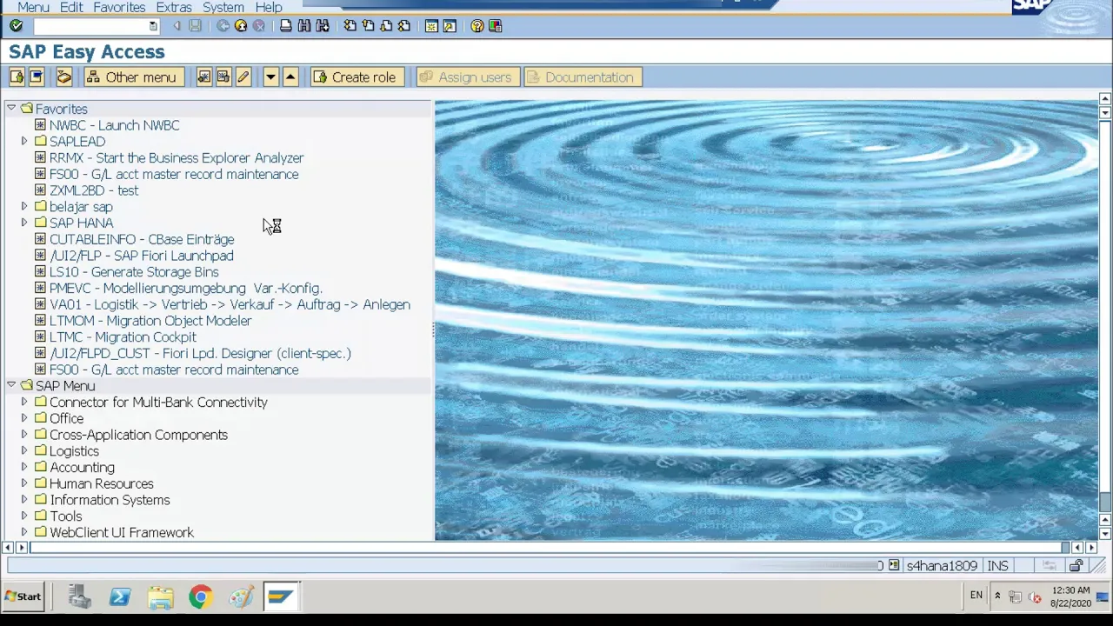Select LS10 - Generate Storage Bins entry
The image size is (1113, 626).
pos(134,272)
